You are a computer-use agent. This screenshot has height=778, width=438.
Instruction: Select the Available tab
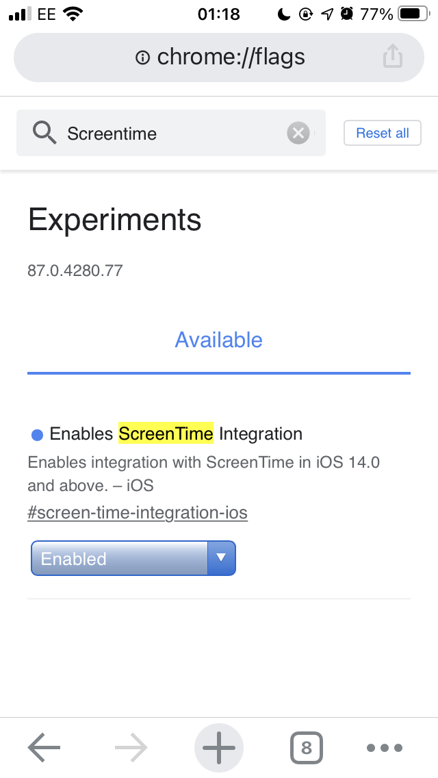coord(219,340)
